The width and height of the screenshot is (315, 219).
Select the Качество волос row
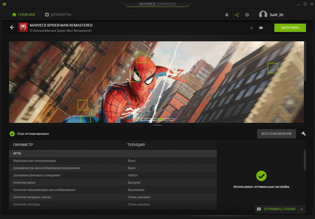click(113, 183)
